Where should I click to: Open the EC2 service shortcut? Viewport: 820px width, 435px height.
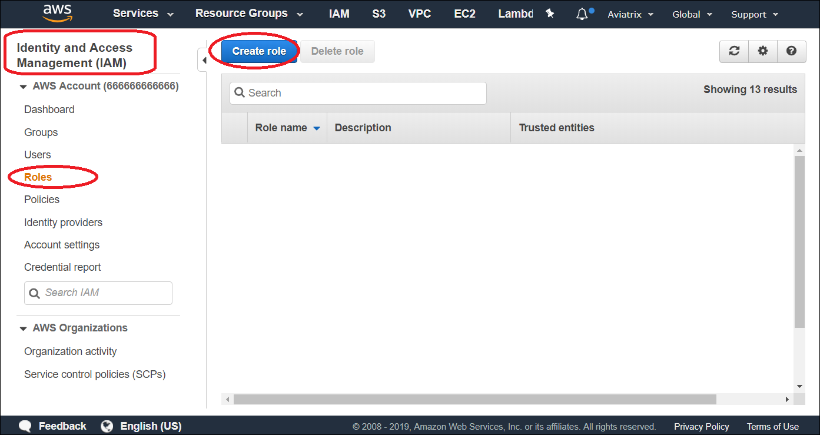click(x=464, y=14)
